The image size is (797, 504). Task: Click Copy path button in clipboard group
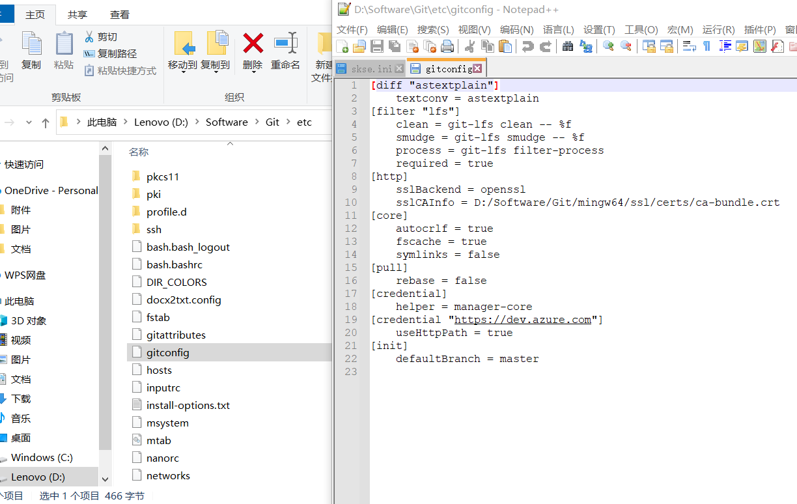(117, 54)
